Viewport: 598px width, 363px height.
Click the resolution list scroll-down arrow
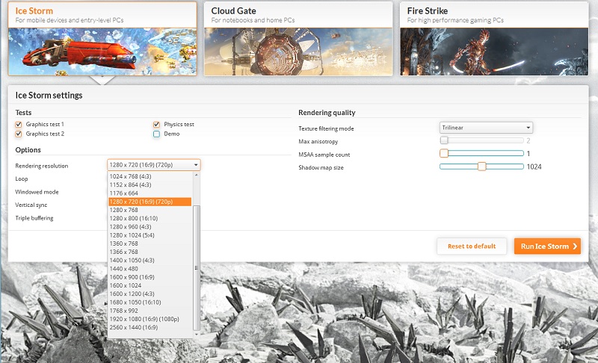click(197, 335)
